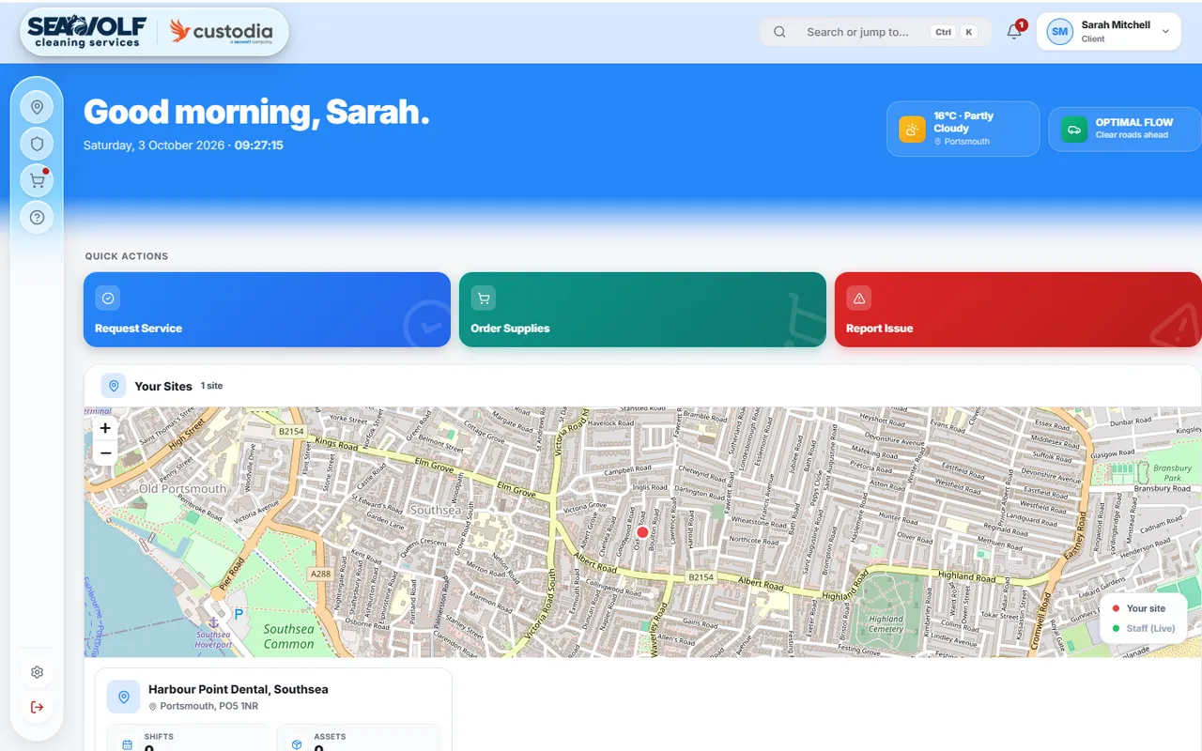This screenshot has width=1202, height=751.
Task: Click the Staff (Live) legend entry
Action: pos(1144,628)
